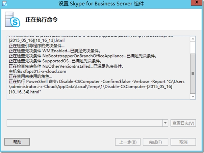The image size is (204, 153).
Task: Click the Skype for Business title bar icon
Action: pyautogui.click(x=5, y=4)
